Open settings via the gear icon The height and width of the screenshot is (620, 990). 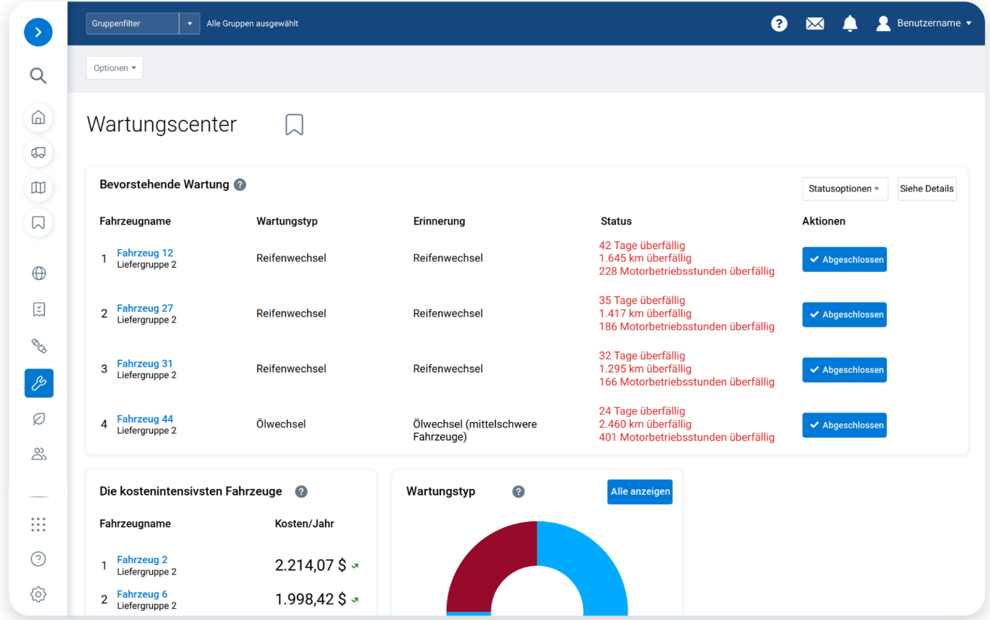tap(38, 594)
